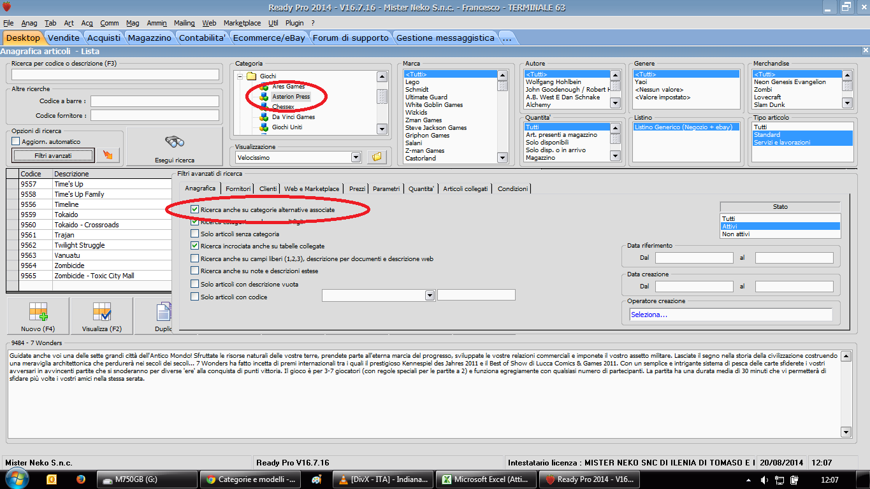Image resolution: width=870 pixels, height=489 pixels.
Task: Click the Data riferimento Dal field
Action: tap(694, 258)
